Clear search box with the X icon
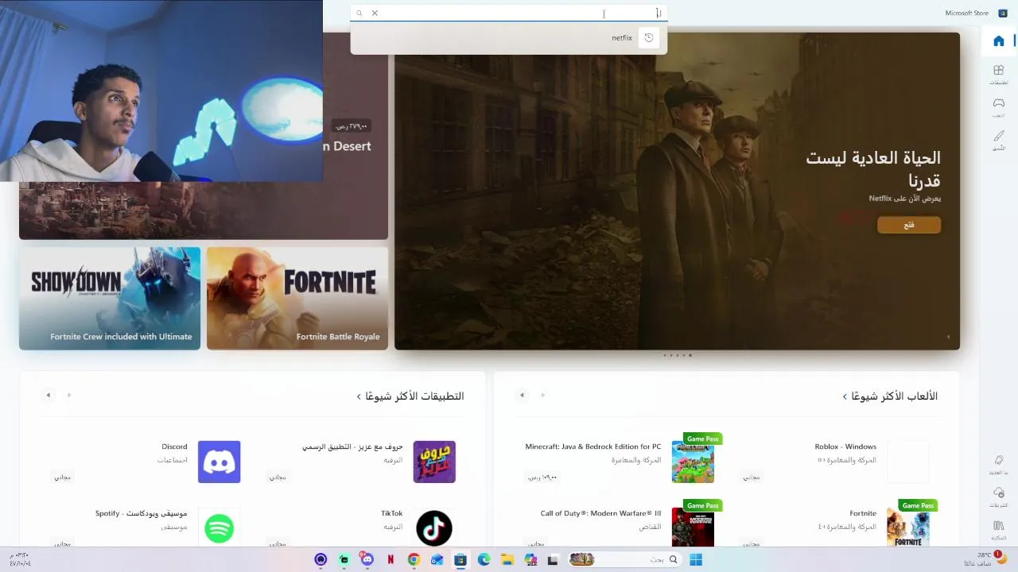1018x572 pixels. tap(375, 13)
